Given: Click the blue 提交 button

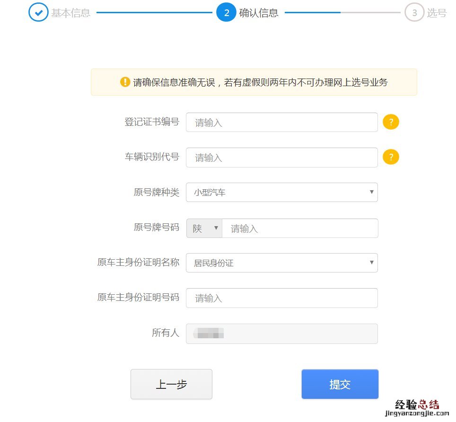Looking at the screenshot, I should (340, 384).
